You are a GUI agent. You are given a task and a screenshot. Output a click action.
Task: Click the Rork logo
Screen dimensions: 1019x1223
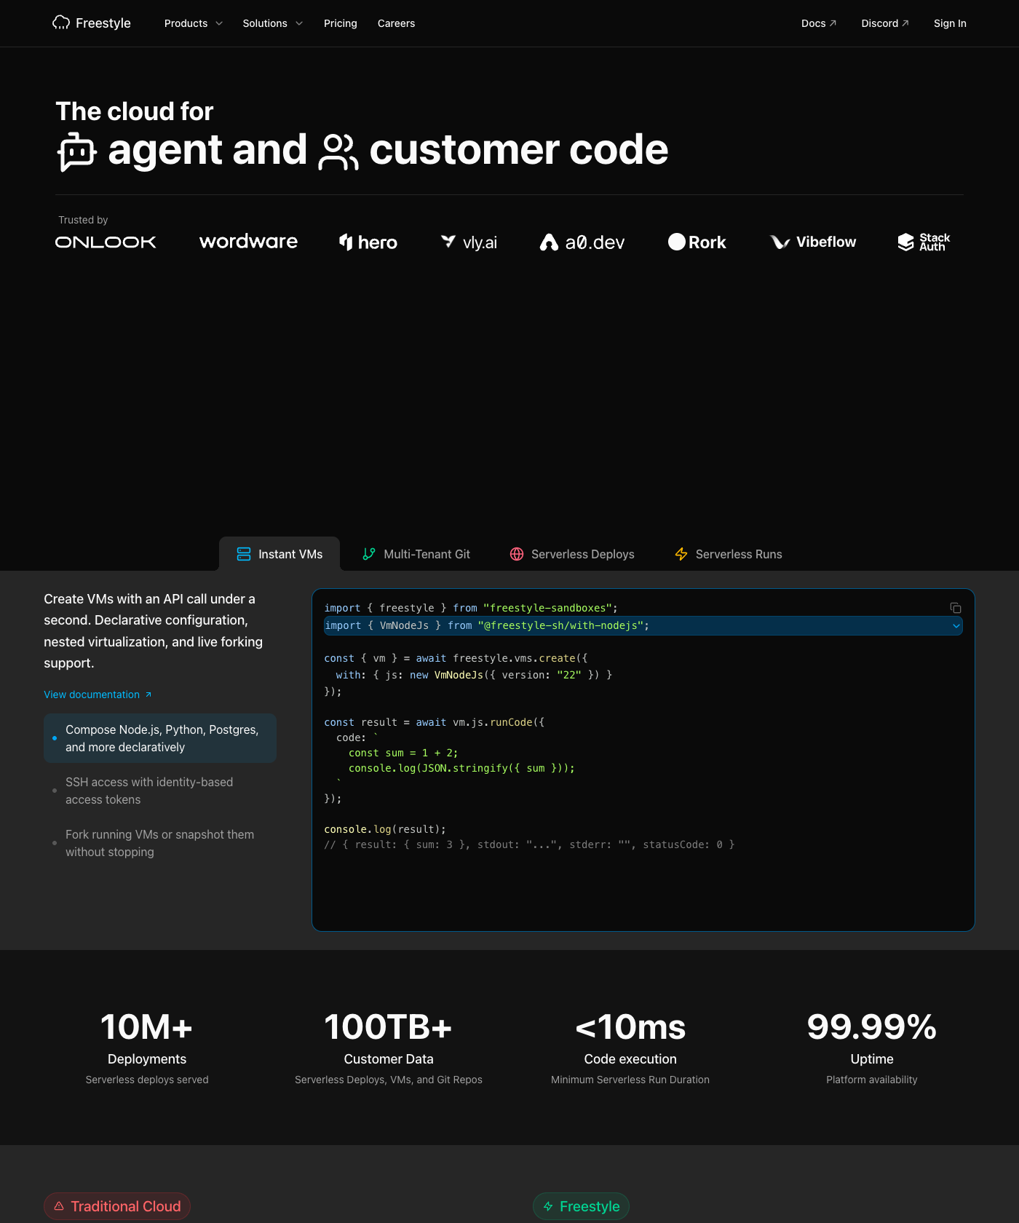[x=697, y=242]
